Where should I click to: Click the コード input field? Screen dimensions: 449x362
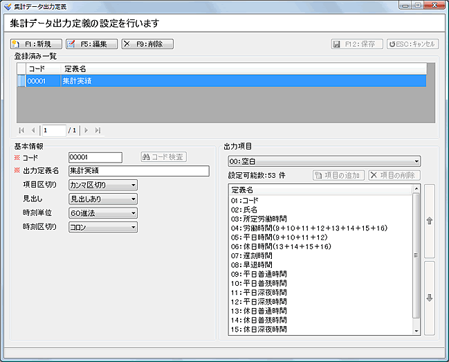[95, 157]
